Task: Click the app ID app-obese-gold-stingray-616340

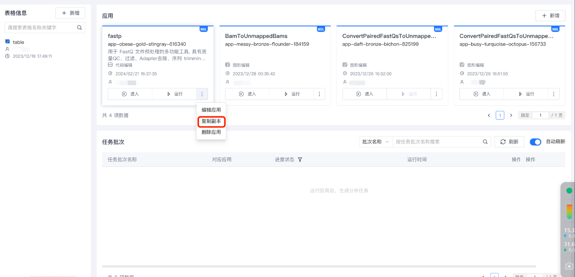Action: 147,44
